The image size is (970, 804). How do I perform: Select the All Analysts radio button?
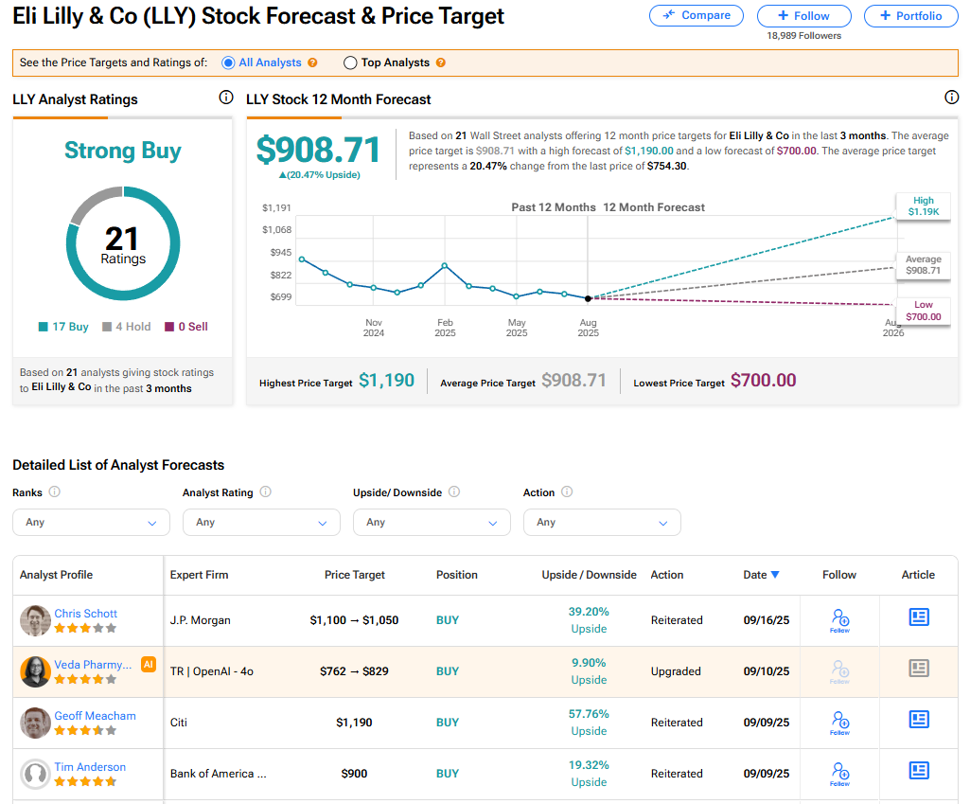tap(228, 63)
